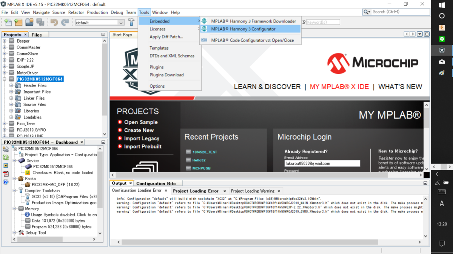Viewport: 453px width, 254px height.
Task: Open Windows notification center icon
Action: [x=442, y=244]
